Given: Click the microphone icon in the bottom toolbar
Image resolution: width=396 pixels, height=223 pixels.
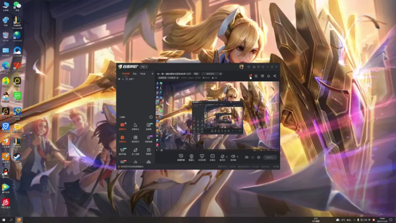Looking at the screenshot, I should [222, 157].
